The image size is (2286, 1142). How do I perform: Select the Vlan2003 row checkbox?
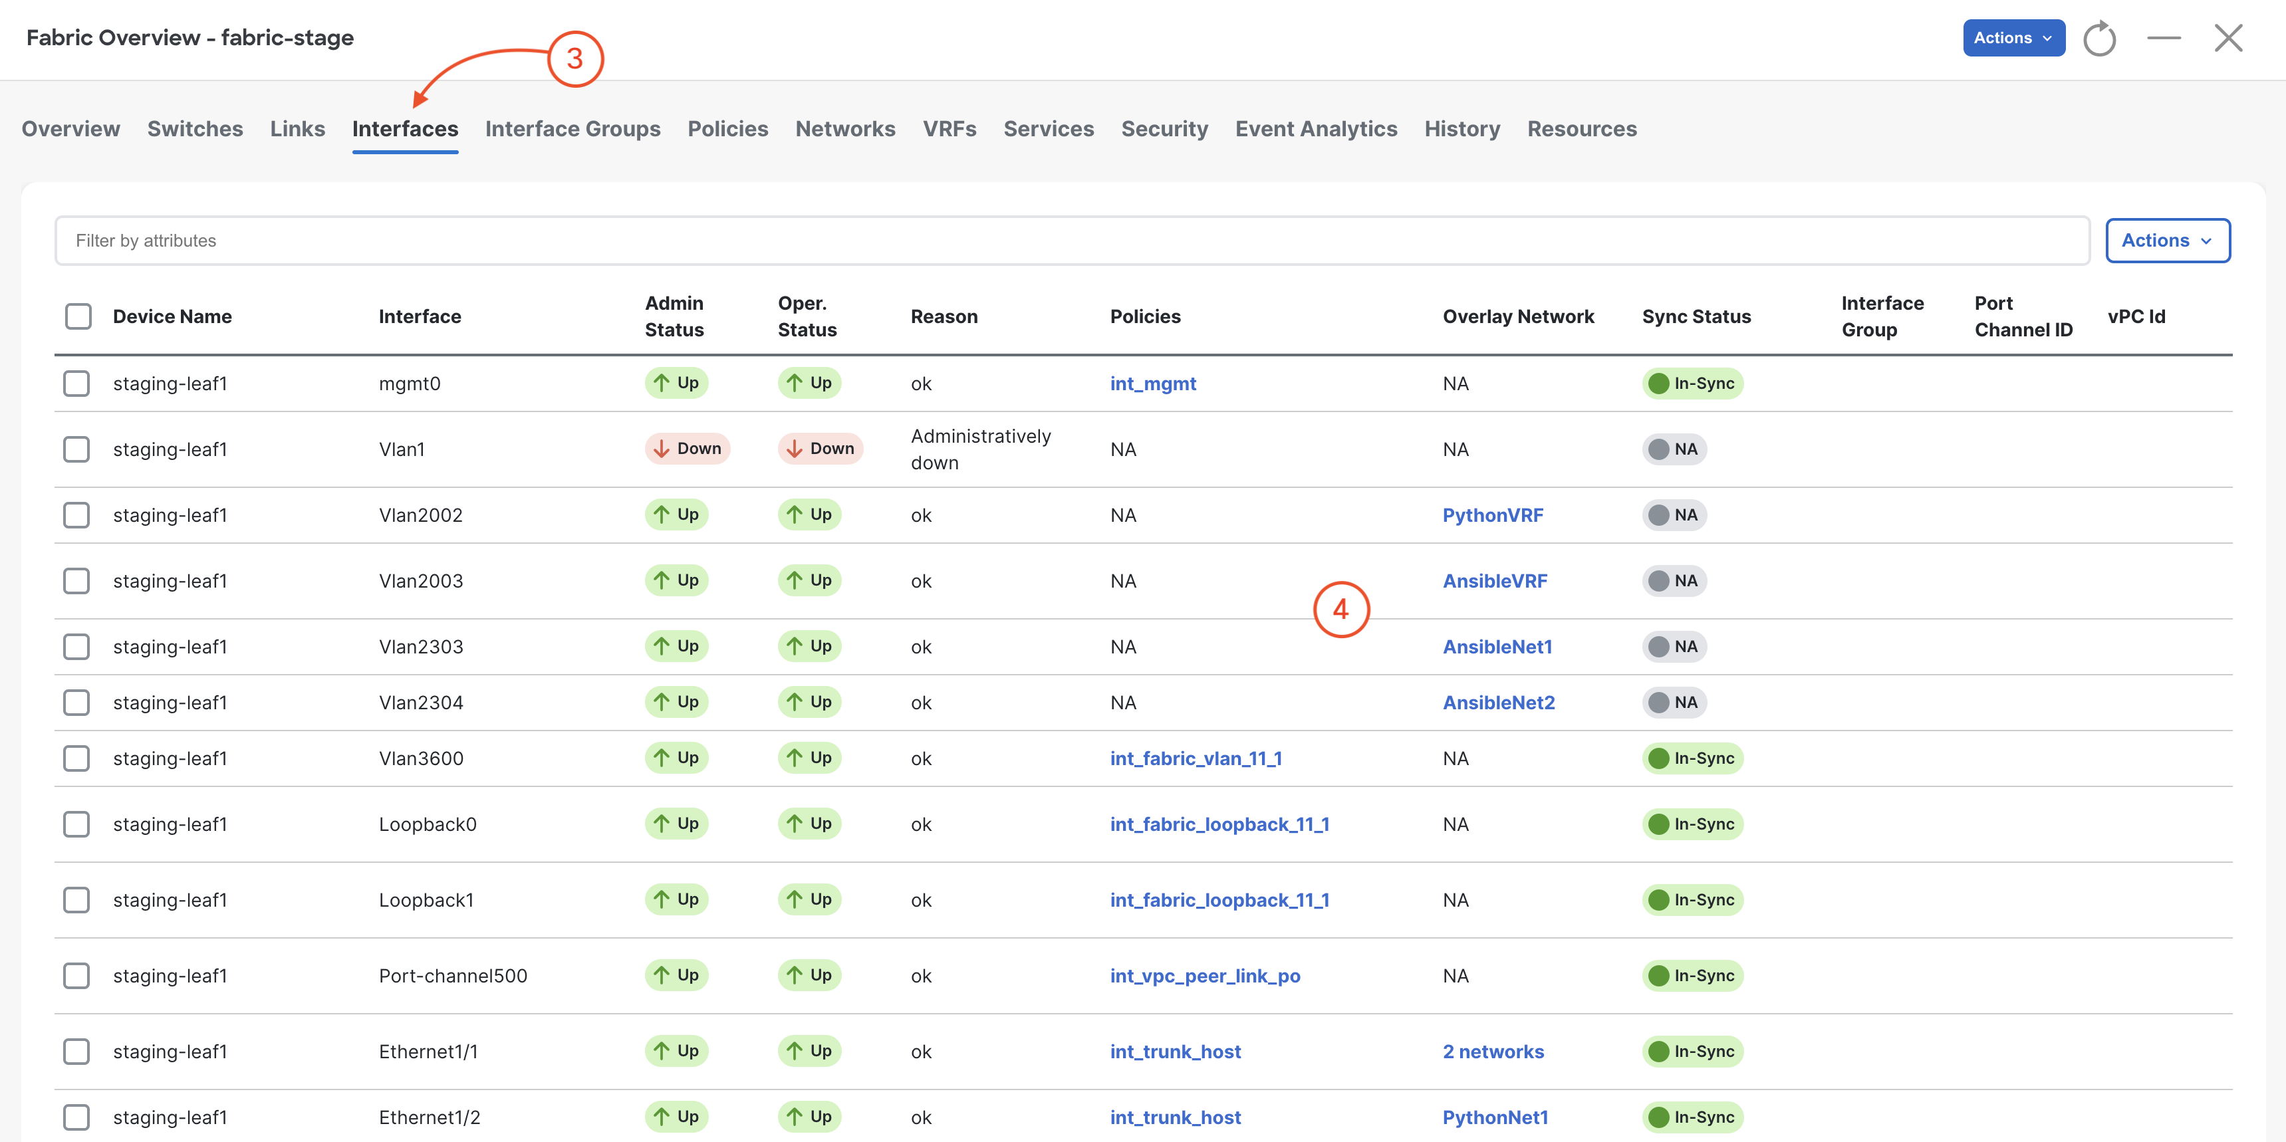tap(77, 581)
